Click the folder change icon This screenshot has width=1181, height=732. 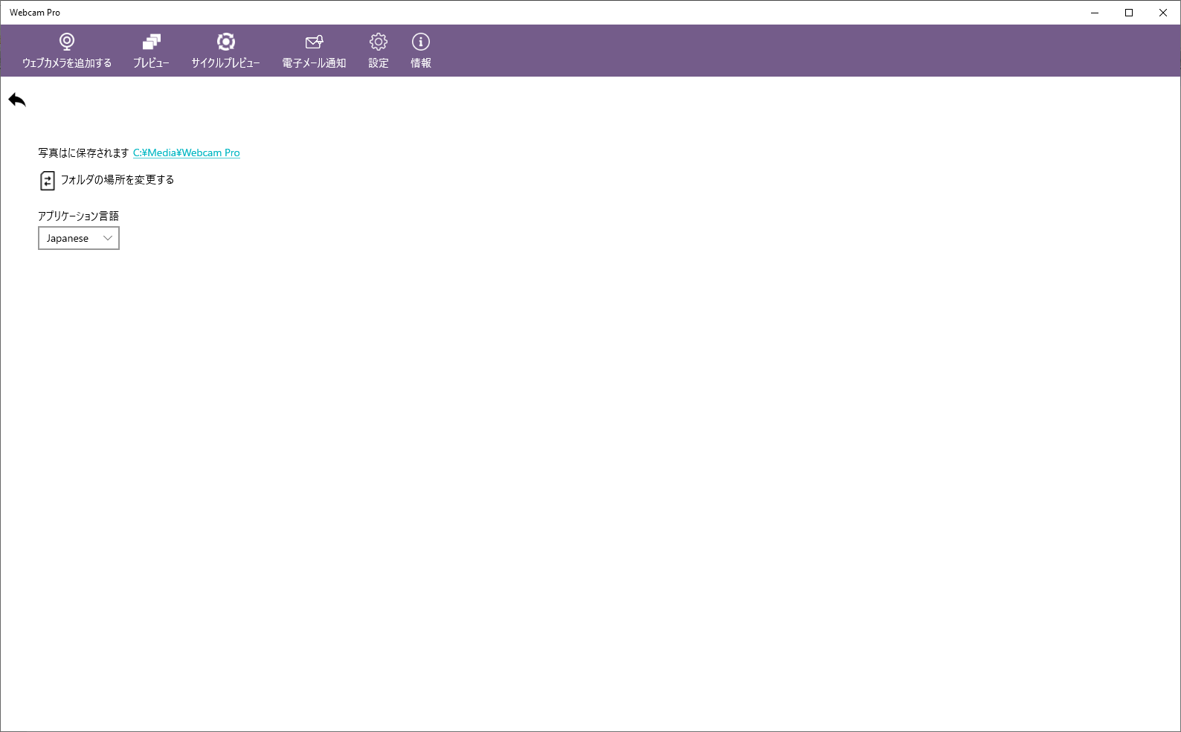click(x=48, y=181)
